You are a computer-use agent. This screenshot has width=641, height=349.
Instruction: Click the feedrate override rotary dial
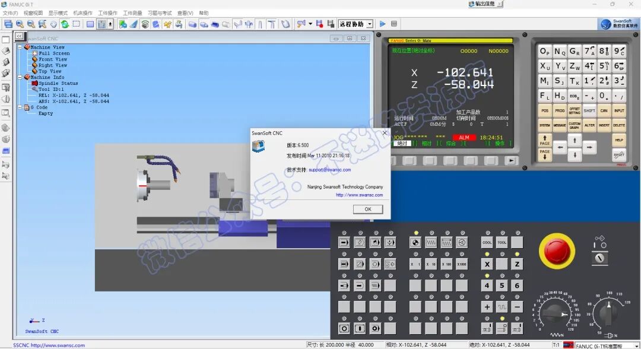click(554, 314)
